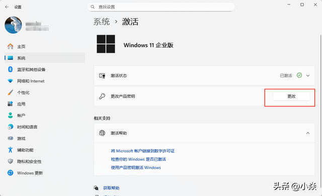The height and width of the screenshot is (196, 322).
Task: Maximize the Settings window
Action: [x=302, y=5]
